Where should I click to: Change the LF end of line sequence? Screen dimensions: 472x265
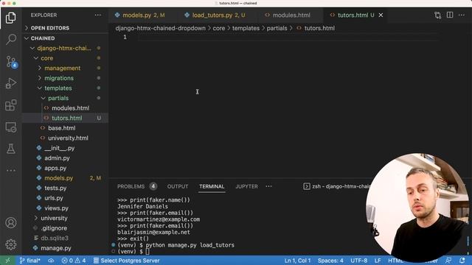(x=378, y=261)
